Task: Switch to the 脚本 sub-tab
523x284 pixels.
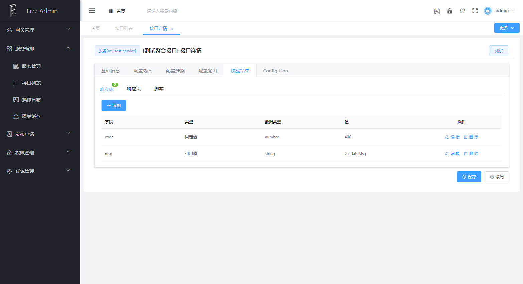Action: (159, 89)
